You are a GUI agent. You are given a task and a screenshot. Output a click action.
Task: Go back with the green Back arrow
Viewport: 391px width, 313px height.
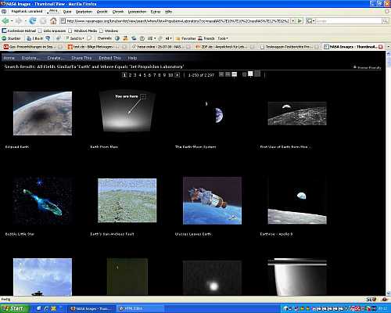pos(5,21)
